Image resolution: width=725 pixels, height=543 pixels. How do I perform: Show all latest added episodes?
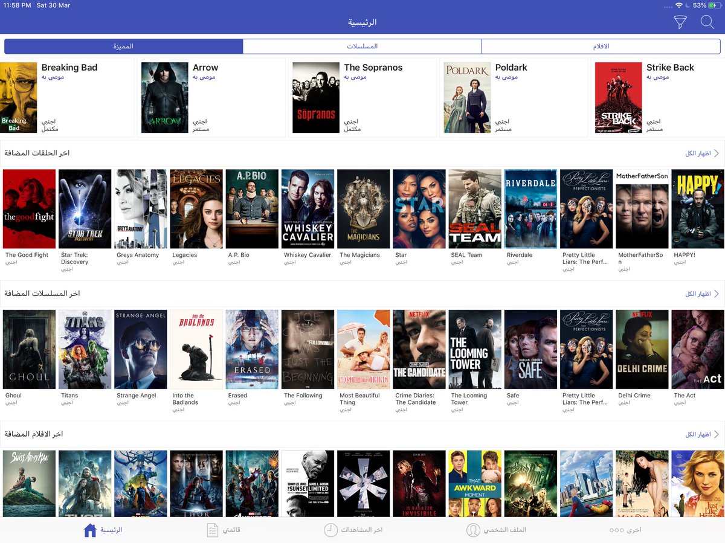pos(702,153)
